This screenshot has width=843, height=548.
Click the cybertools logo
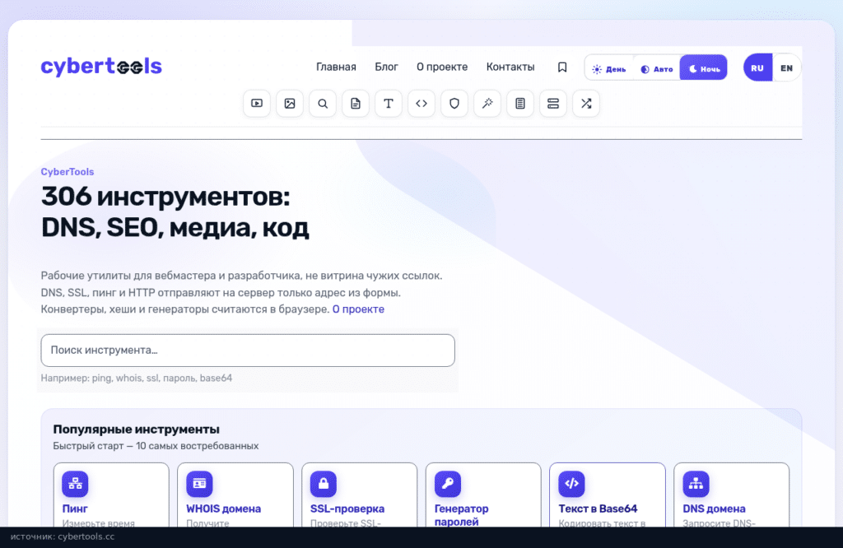click(x=101, y=67)
